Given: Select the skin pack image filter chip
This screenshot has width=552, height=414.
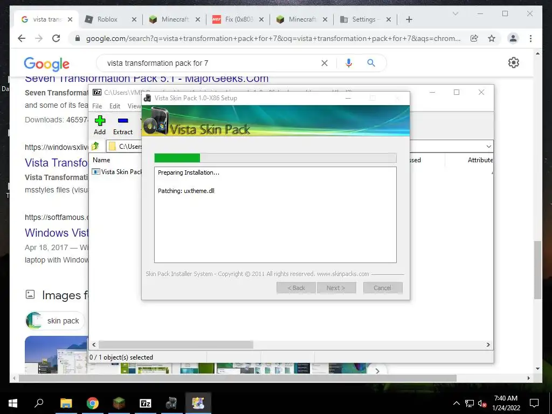Looking at the screenshot, I should pos(56,321).
